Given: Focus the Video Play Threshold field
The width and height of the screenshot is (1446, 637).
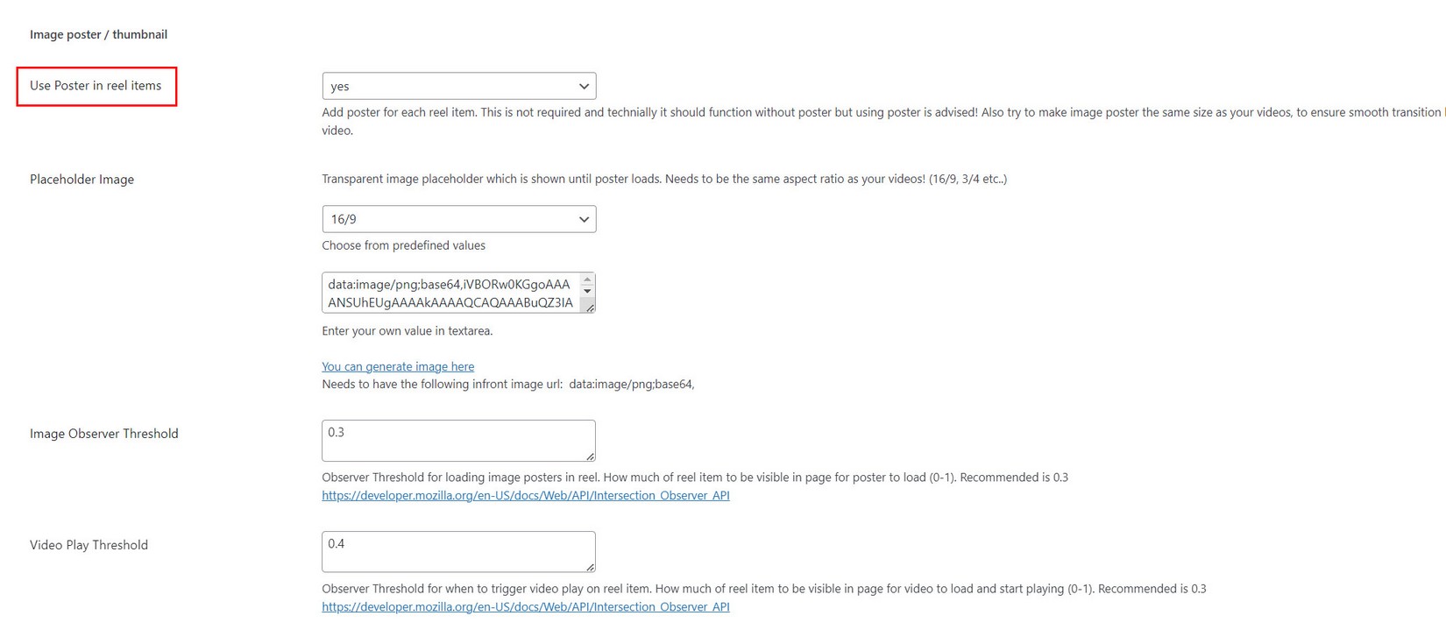Looking at the screenshot, I should 456,551.
